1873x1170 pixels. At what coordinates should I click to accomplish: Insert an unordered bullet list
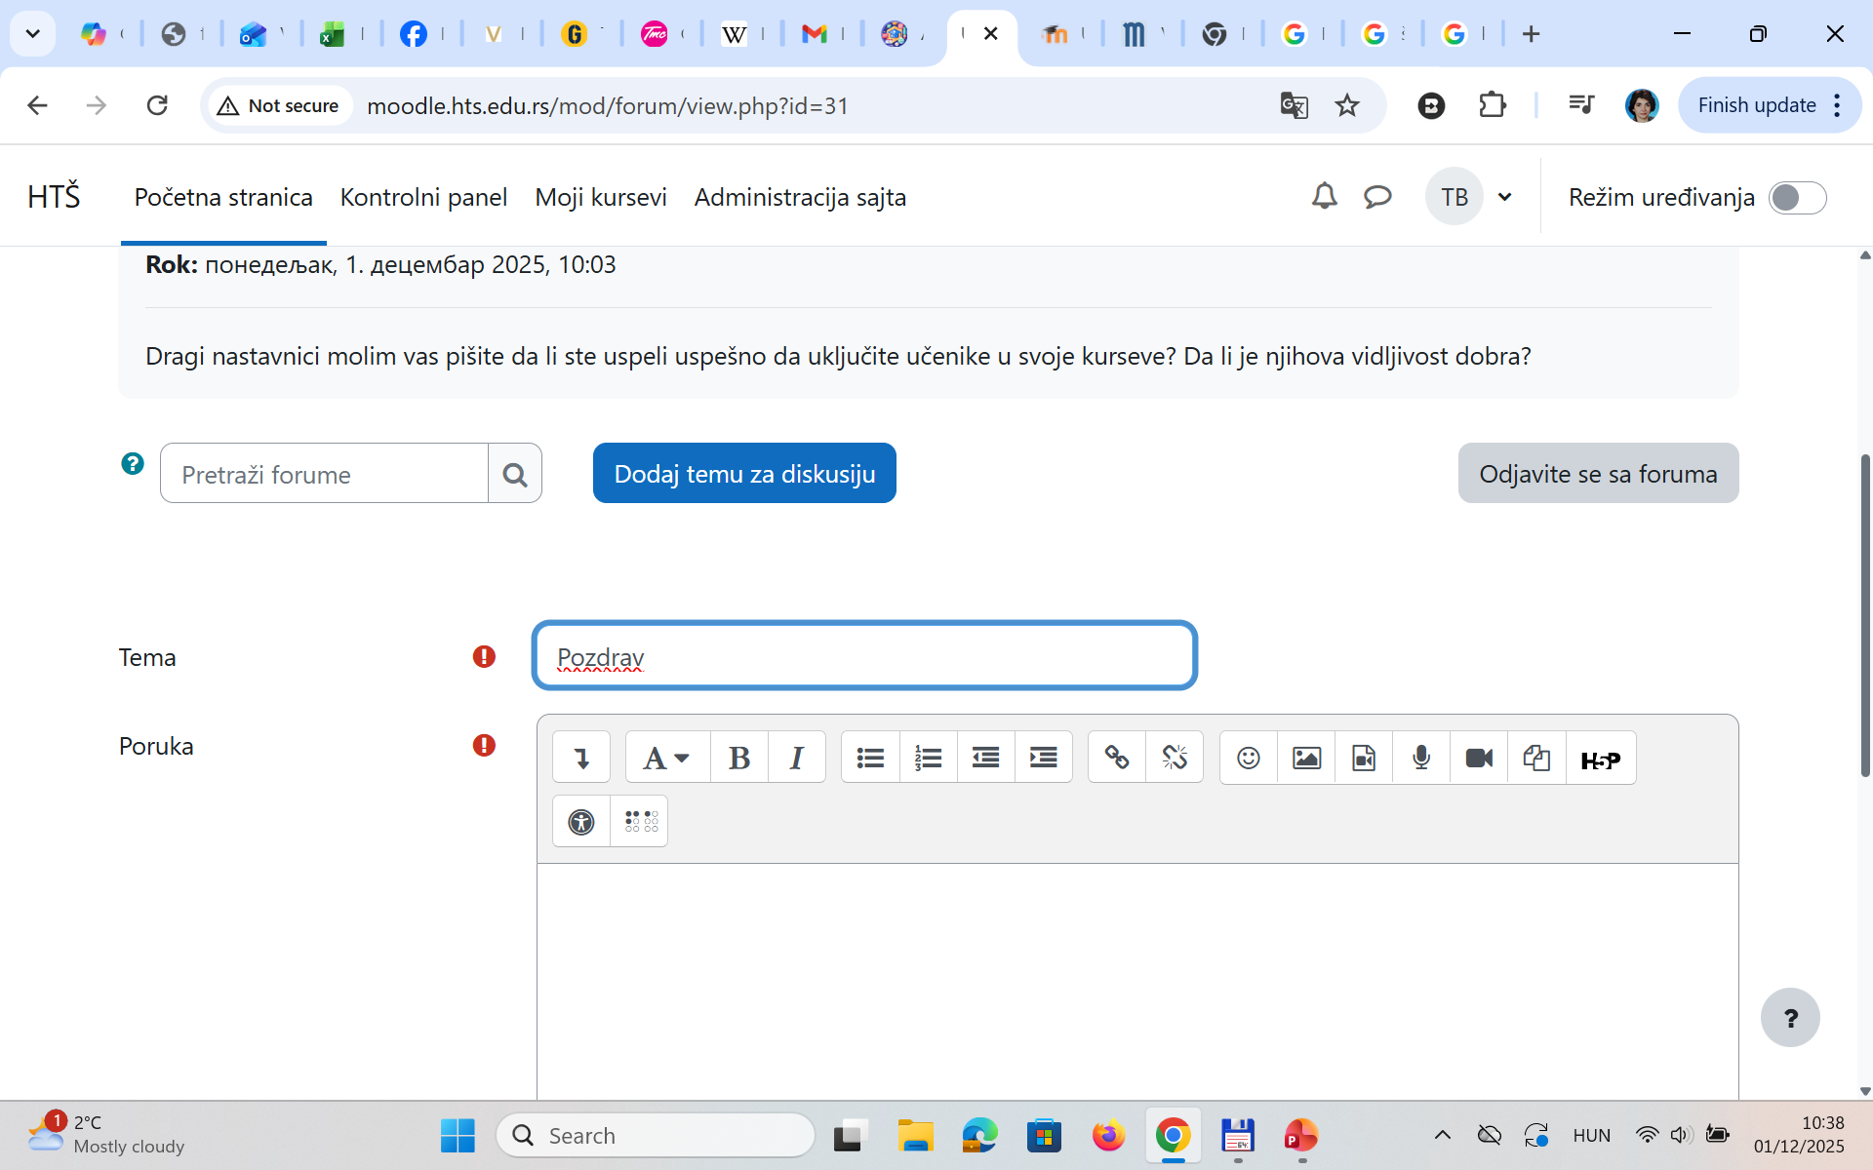(x=869, y=758)
